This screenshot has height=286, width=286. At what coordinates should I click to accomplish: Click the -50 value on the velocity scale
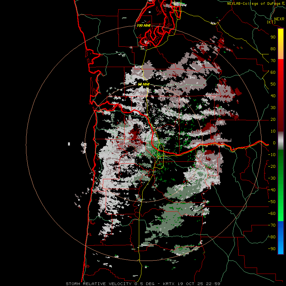272,202
